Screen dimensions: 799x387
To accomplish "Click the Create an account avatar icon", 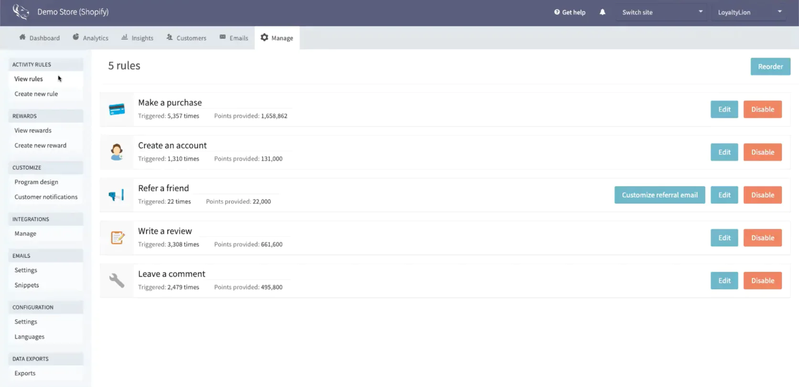I will (x=117, y=152).
